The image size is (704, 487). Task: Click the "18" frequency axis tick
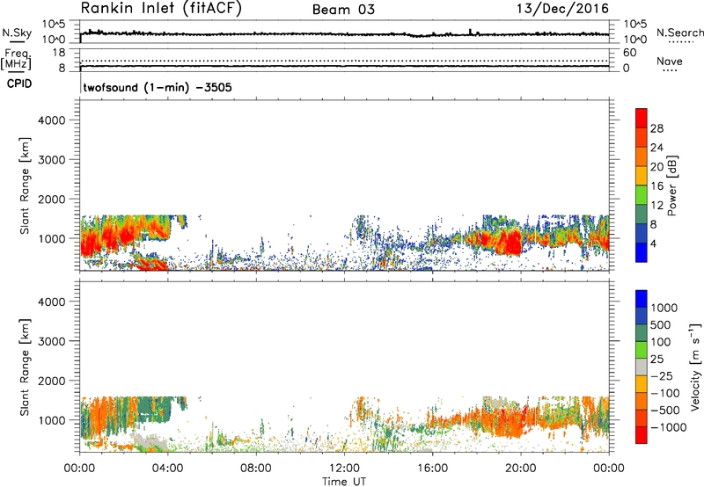[x=59, y=53]
